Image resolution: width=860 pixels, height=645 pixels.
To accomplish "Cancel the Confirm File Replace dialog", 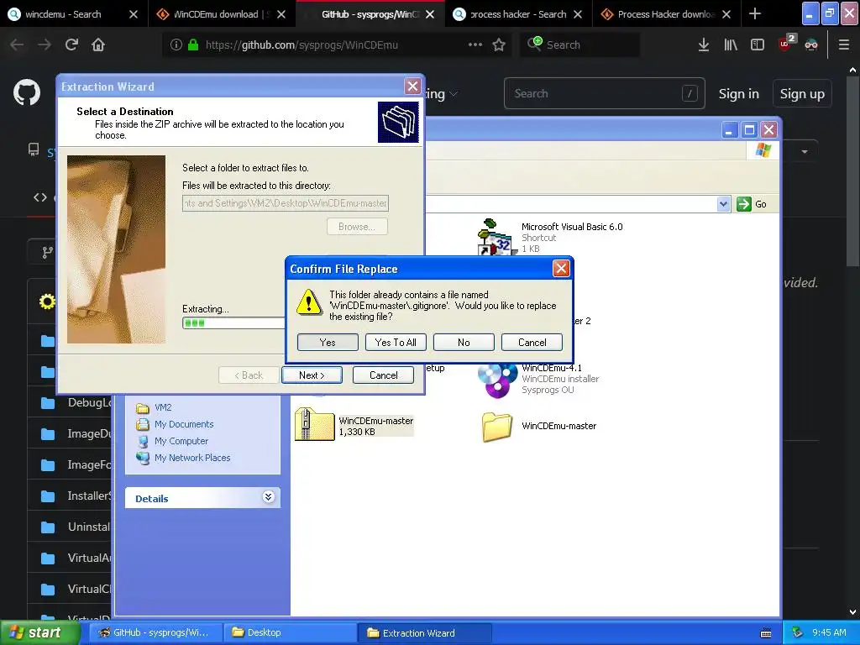I will 532,343.
